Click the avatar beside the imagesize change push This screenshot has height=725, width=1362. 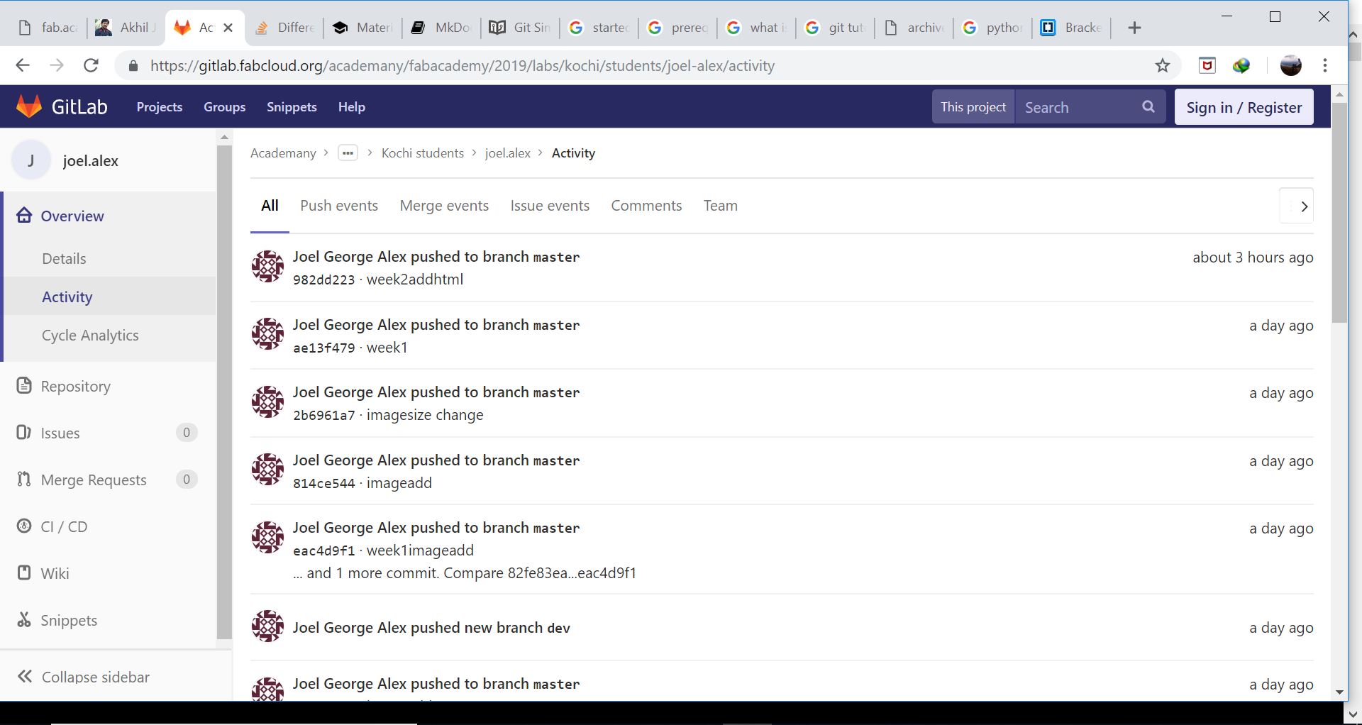pyautogui.click(x=268, y=402)
